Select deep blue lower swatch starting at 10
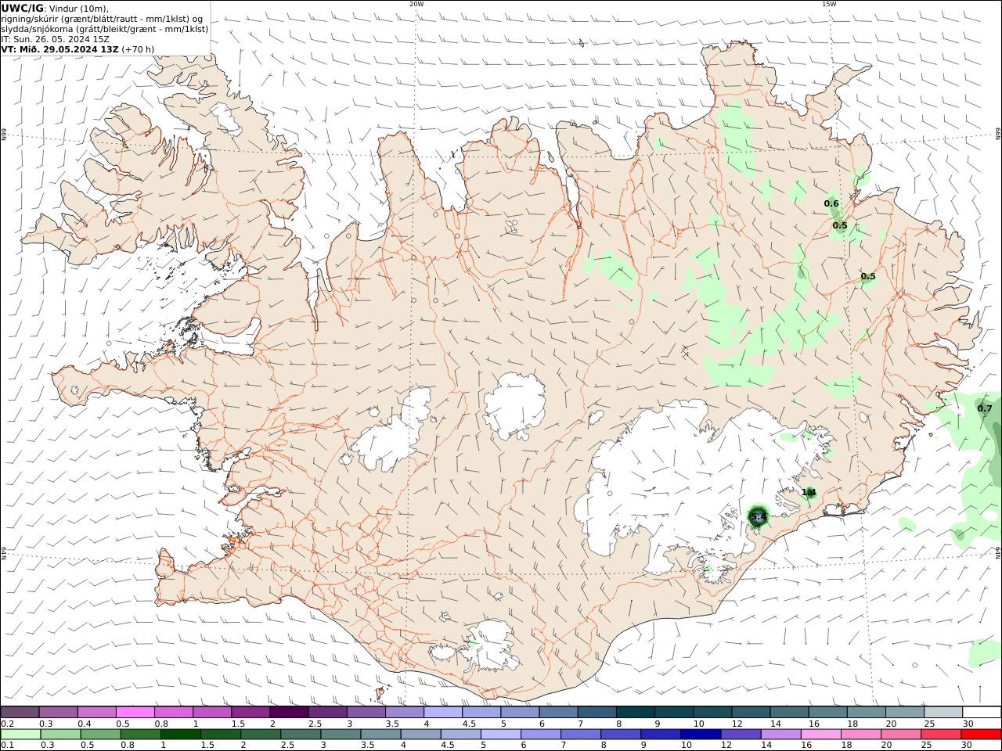Viewport: 1002px width, 751px height. (x=701, y=735)
